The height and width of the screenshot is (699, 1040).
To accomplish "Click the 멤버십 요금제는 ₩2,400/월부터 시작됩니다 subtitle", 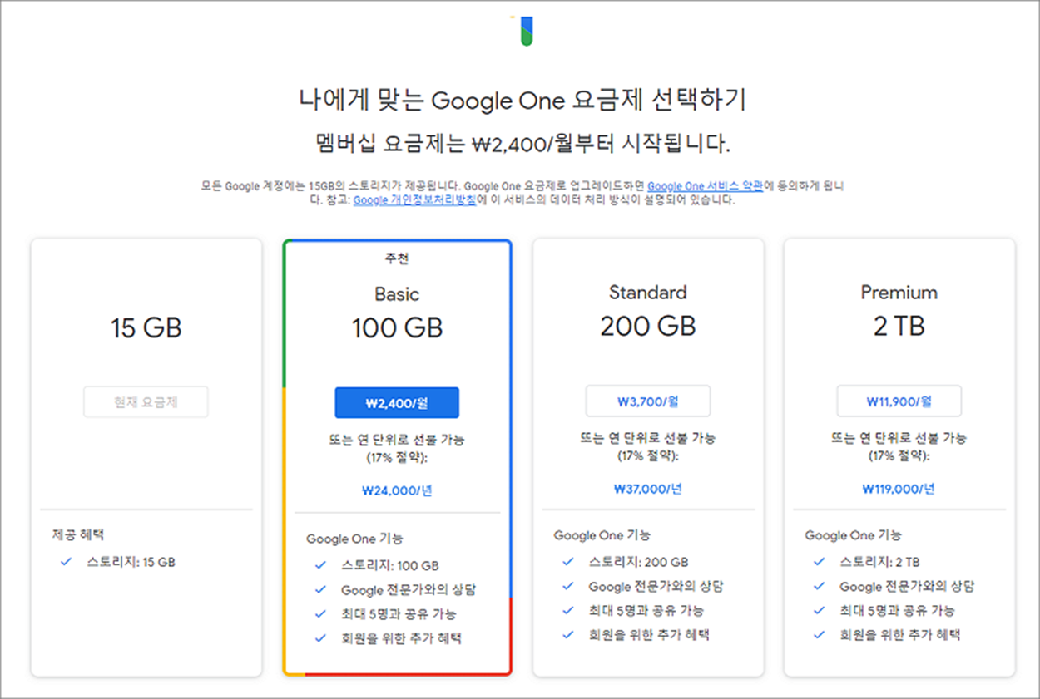I will click(522, 142).
